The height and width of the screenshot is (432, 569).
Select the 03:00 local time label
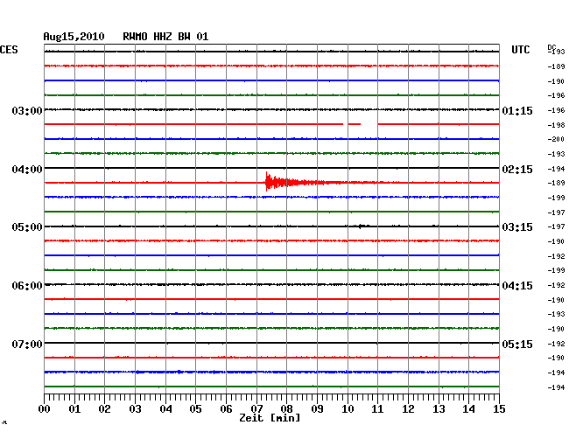[27, 110]
